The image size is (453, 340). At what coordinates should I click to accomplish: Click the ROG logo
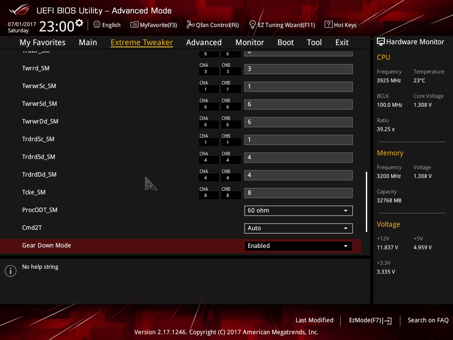19,10
